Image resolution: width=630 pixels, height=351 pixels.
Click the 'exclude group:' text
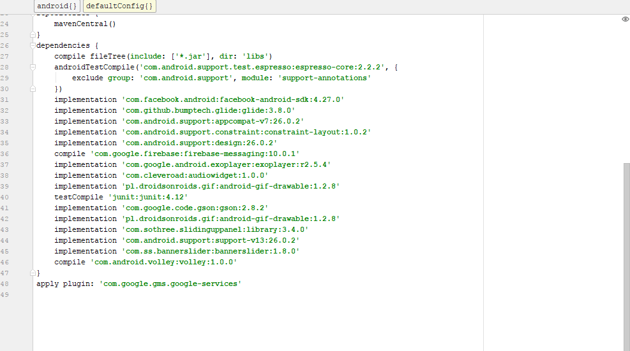[103, 78]
